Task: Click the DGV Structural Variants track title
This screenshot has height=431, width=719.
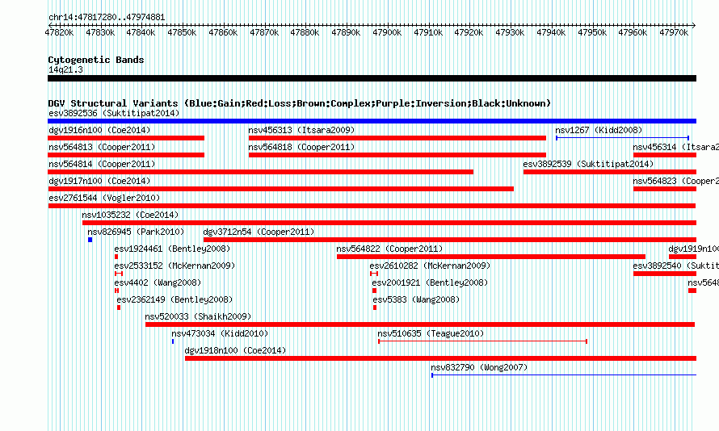Action: tap(300, 103)
